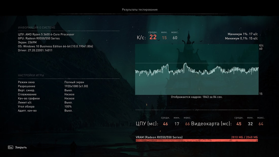Image resolution: width=279 pixels, height=157 pixels.
Task: Click the Минимум 1%: 17 к/с text
Action: (x=242, y=34)
